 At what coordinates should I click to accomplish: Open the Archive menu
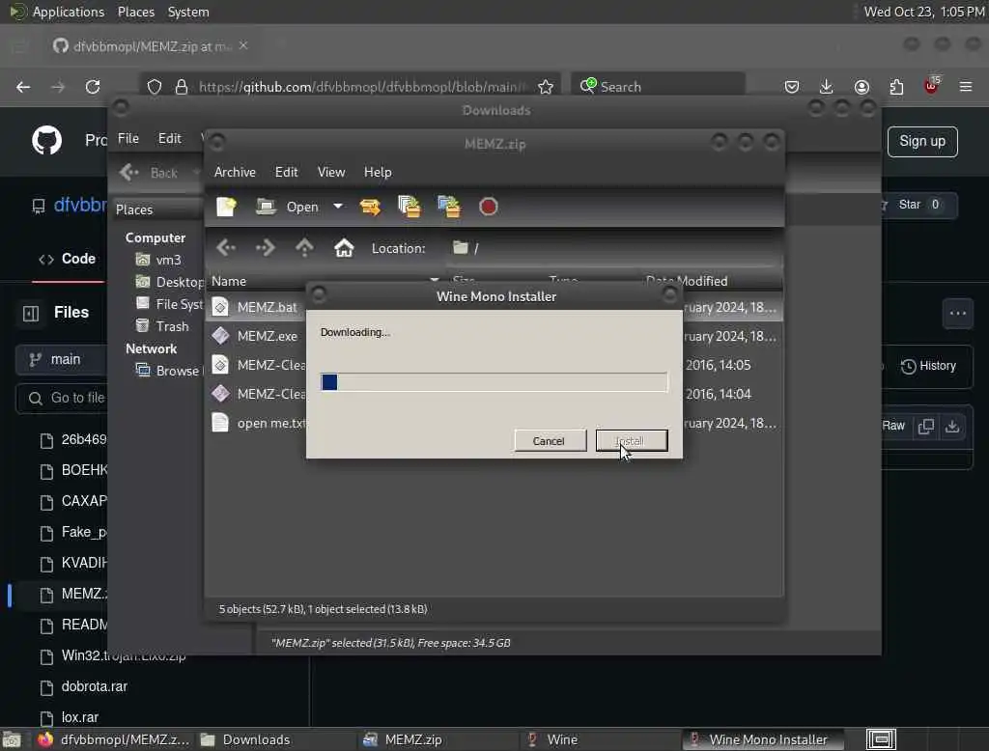point(235,172)
